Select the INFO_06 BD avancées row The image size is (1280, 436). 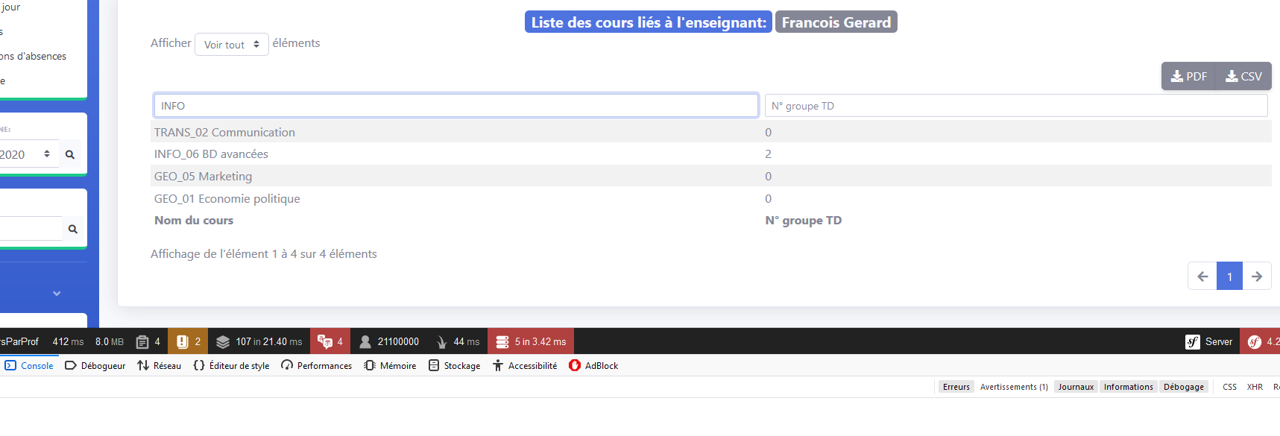(x=711, y=154)
